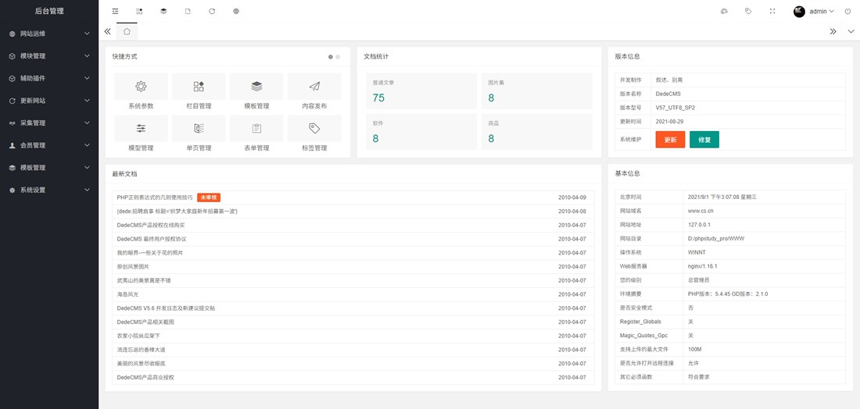
Task: Select the home tab
Action: coord(127,31)
